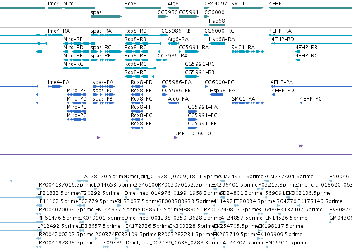This screenshot has height=249, width=352.
Task: Click the EN16911.5prime EST label
Action: pos(287,243)
